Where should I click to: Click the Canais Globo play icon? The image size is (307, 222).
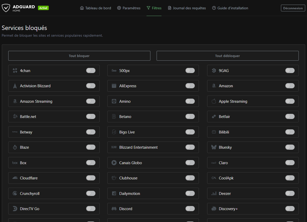(x=114, y=163)
